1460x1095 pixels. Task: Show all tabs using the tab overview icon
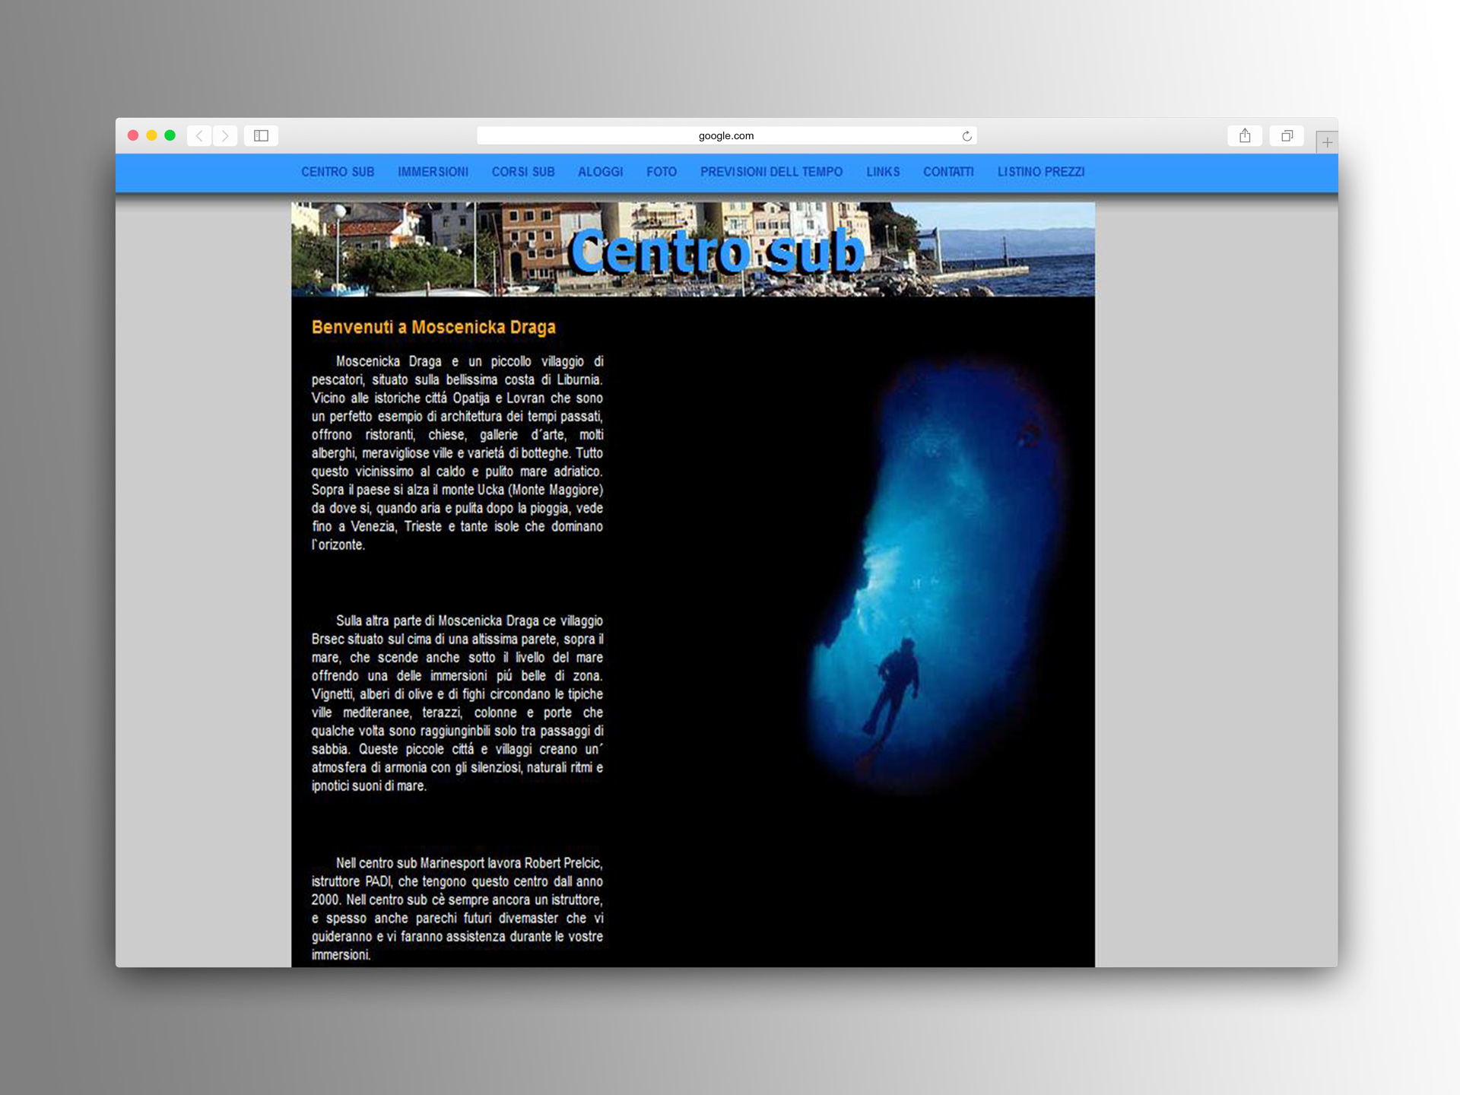(x=1287, y=135)
